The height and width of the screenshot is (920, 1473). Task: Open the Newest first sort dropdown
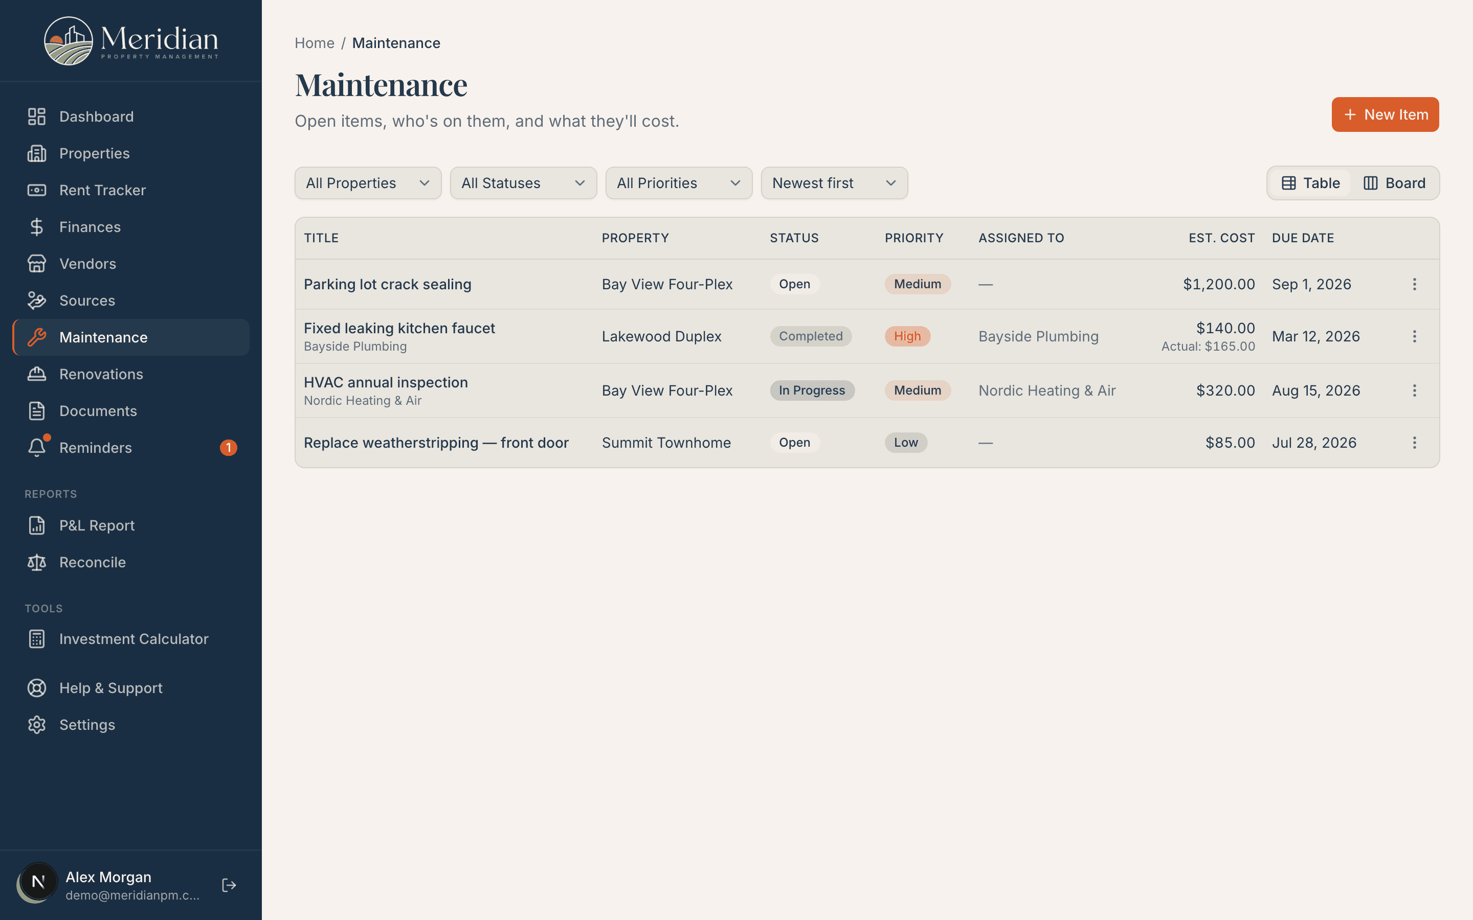(x=834, y=183)
